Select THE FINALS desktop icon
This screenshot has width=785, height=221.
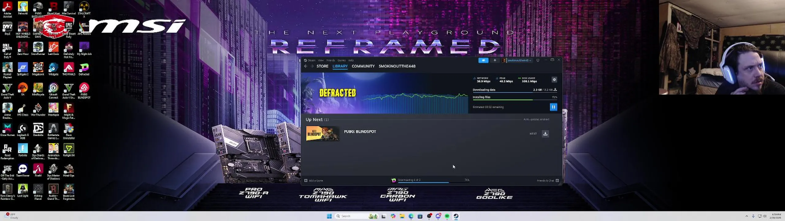pyautogui.click(x=69, y=69)
